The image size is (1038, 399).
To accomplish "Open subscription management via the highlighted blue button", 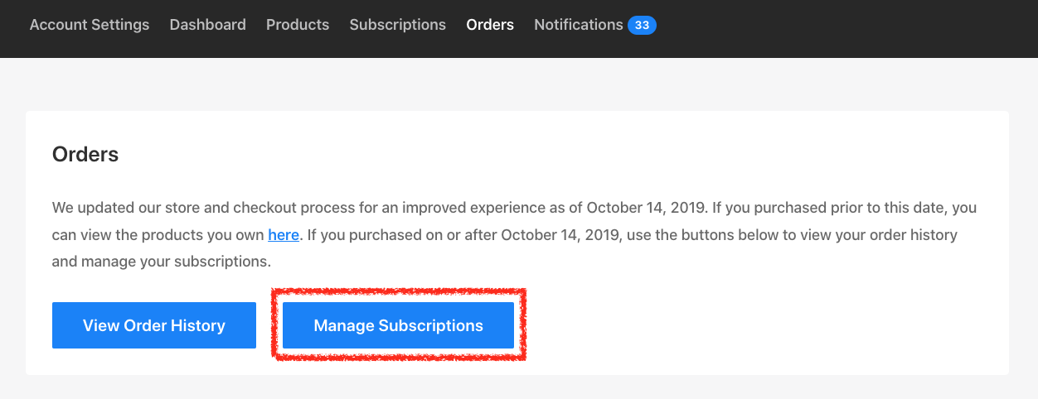I will (x=398, y=325).
